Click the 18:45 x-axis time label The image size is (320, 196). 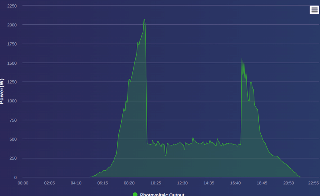(x=262, y=183)
